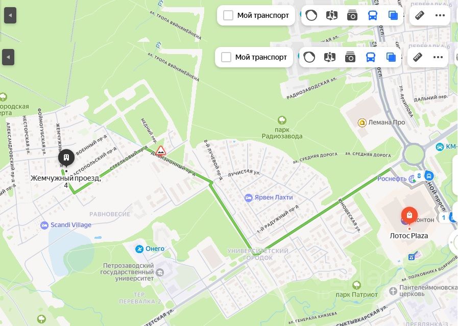Image resolution: width=458 pixels, height=326 pixels.
Task: Click the Лотос Plaza destination pin
Action: pyautogui.click(x=409, y=215)
